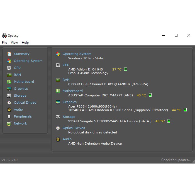Click the green indicator beside storage 40 °C
The image size is (195, 195).
[169, 121]
